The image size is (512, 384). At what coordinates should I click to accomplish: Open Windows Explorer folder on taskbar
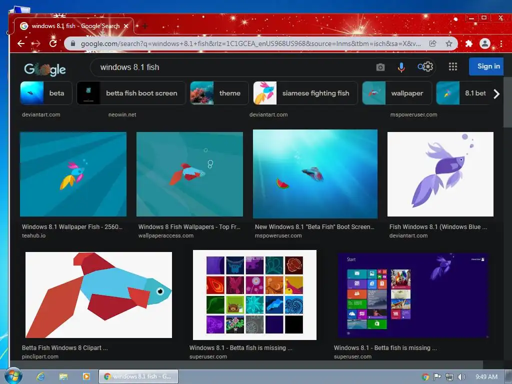click(63, 376)
